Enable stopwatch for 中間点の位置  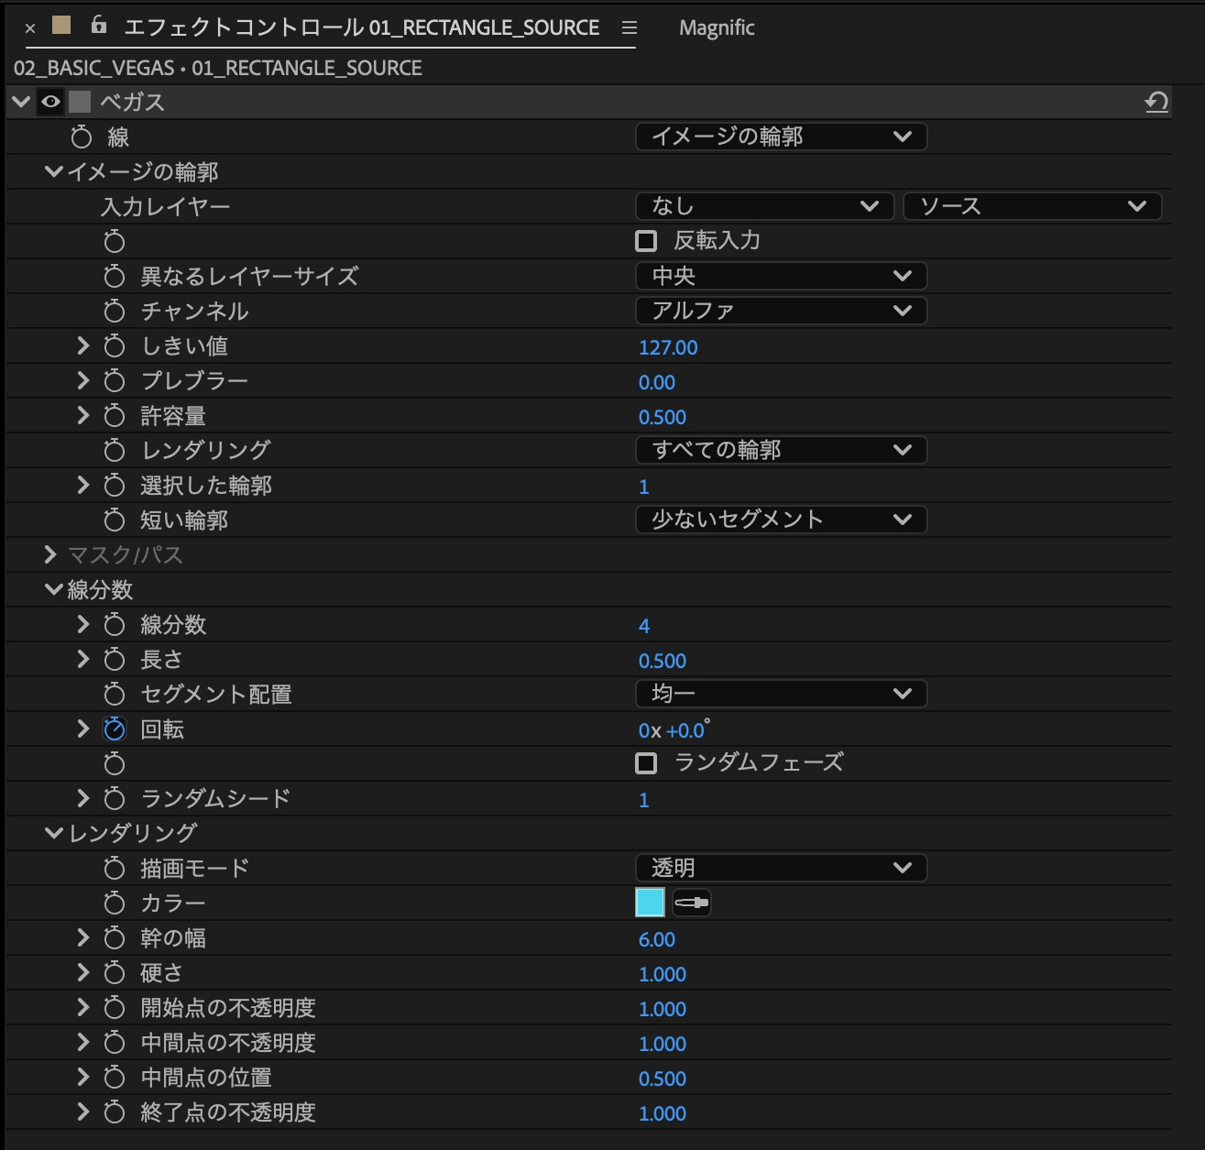(x=114, y=1078)
